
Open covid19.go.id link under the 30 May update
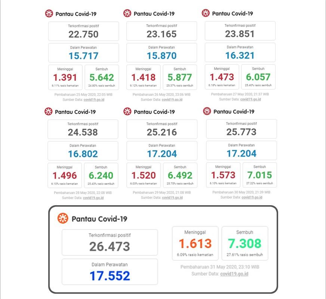tap(252, 197)
